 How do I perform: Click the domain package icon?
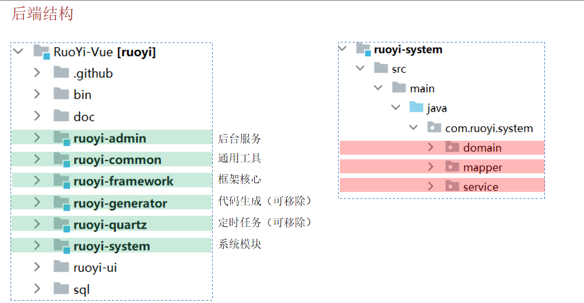[452, 147]
